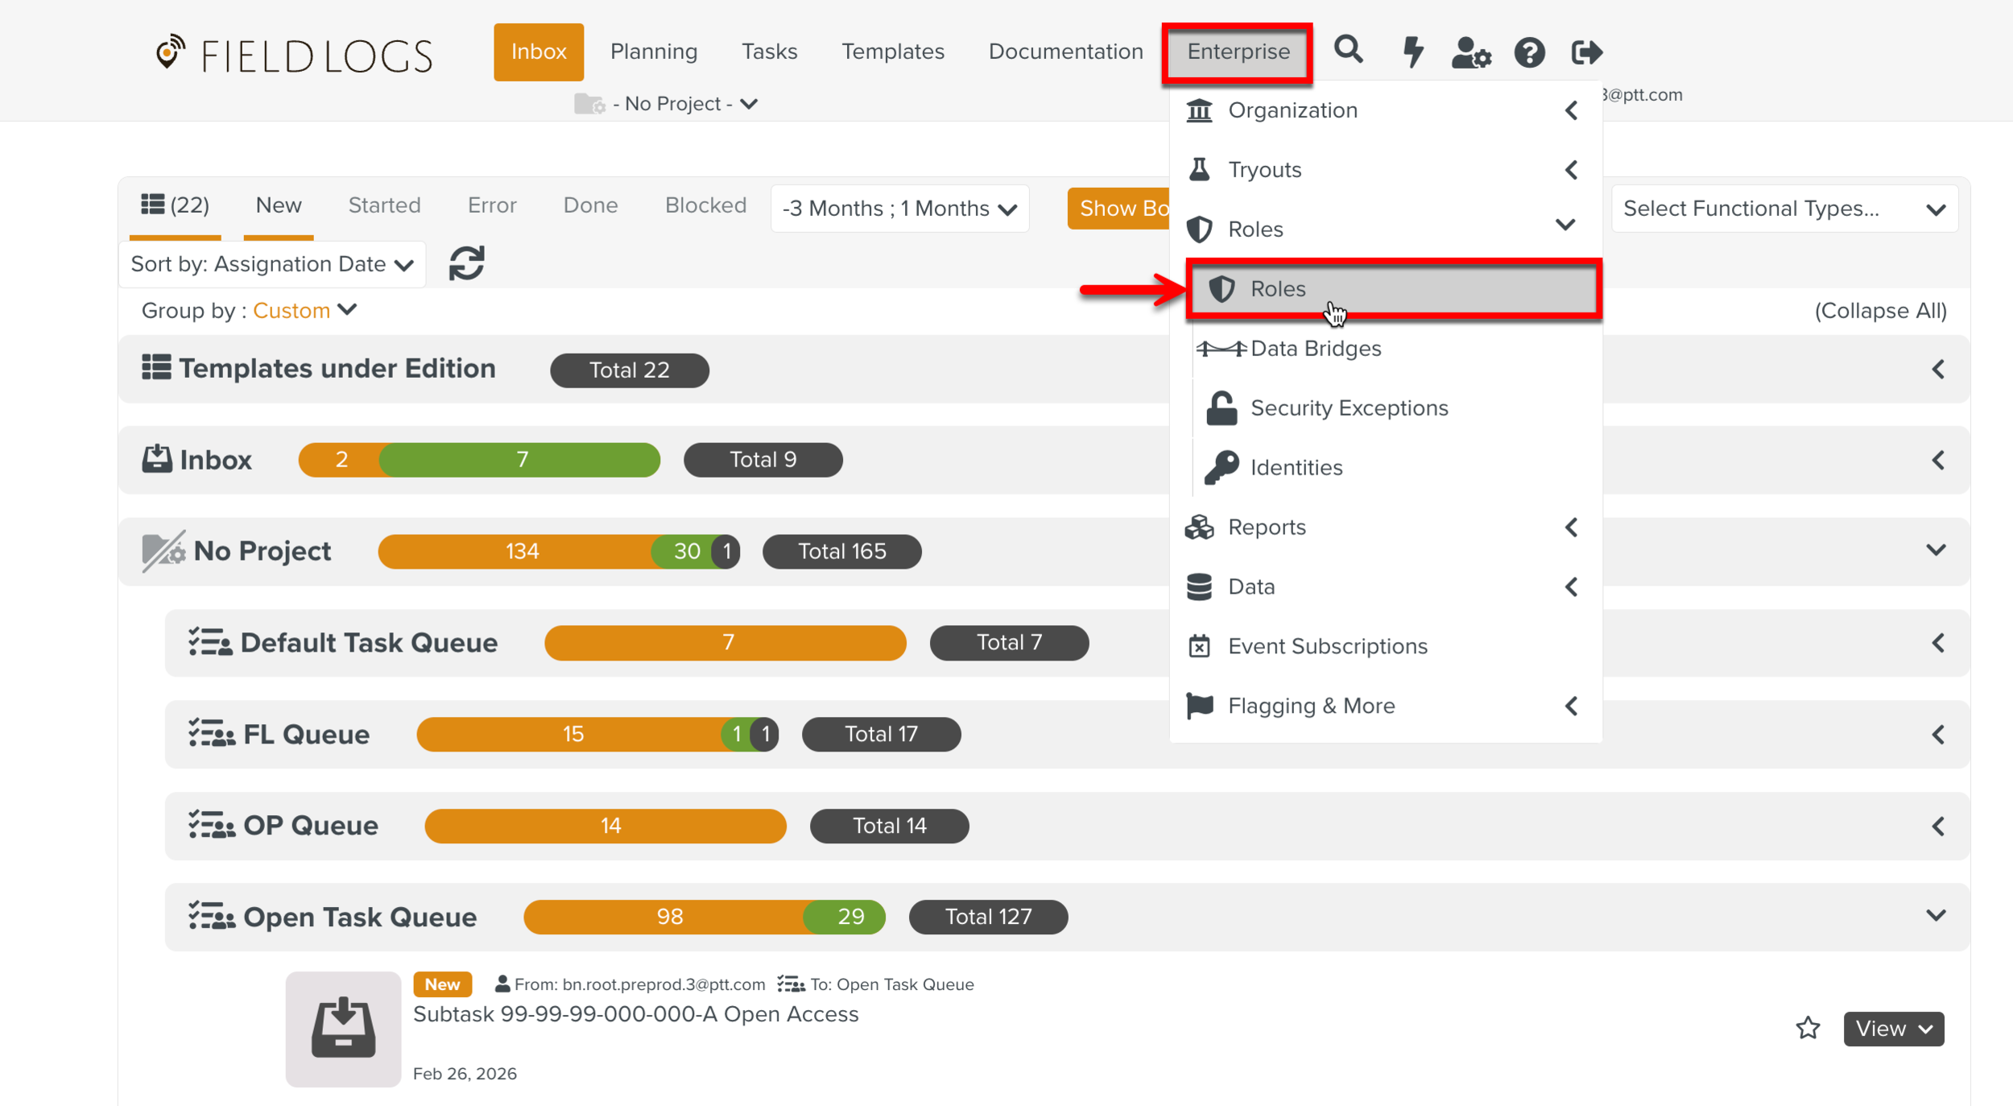Switch to the Started tab

click(x=384, y=205)
